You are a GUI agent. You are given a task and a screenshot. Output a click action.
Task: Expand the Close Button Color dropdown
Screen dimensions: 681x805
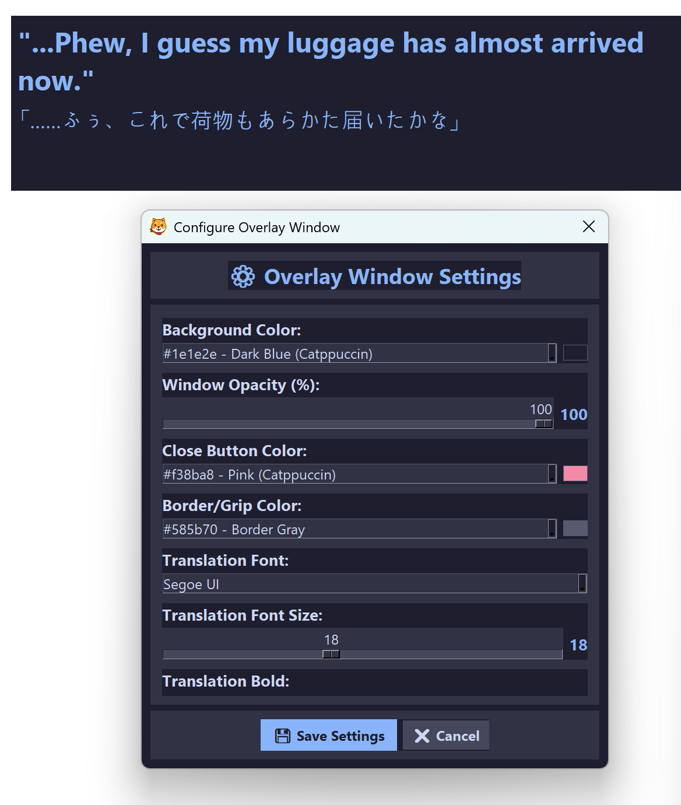click(x=552, y=474)
